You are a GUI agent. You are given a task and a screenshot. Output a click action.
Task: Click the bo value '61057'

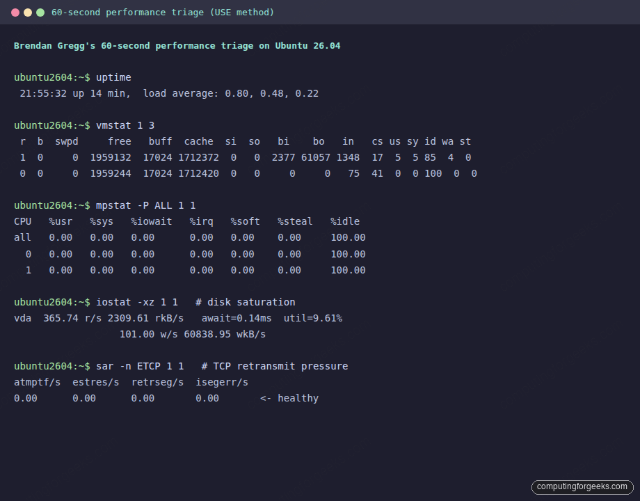point(316,158)
